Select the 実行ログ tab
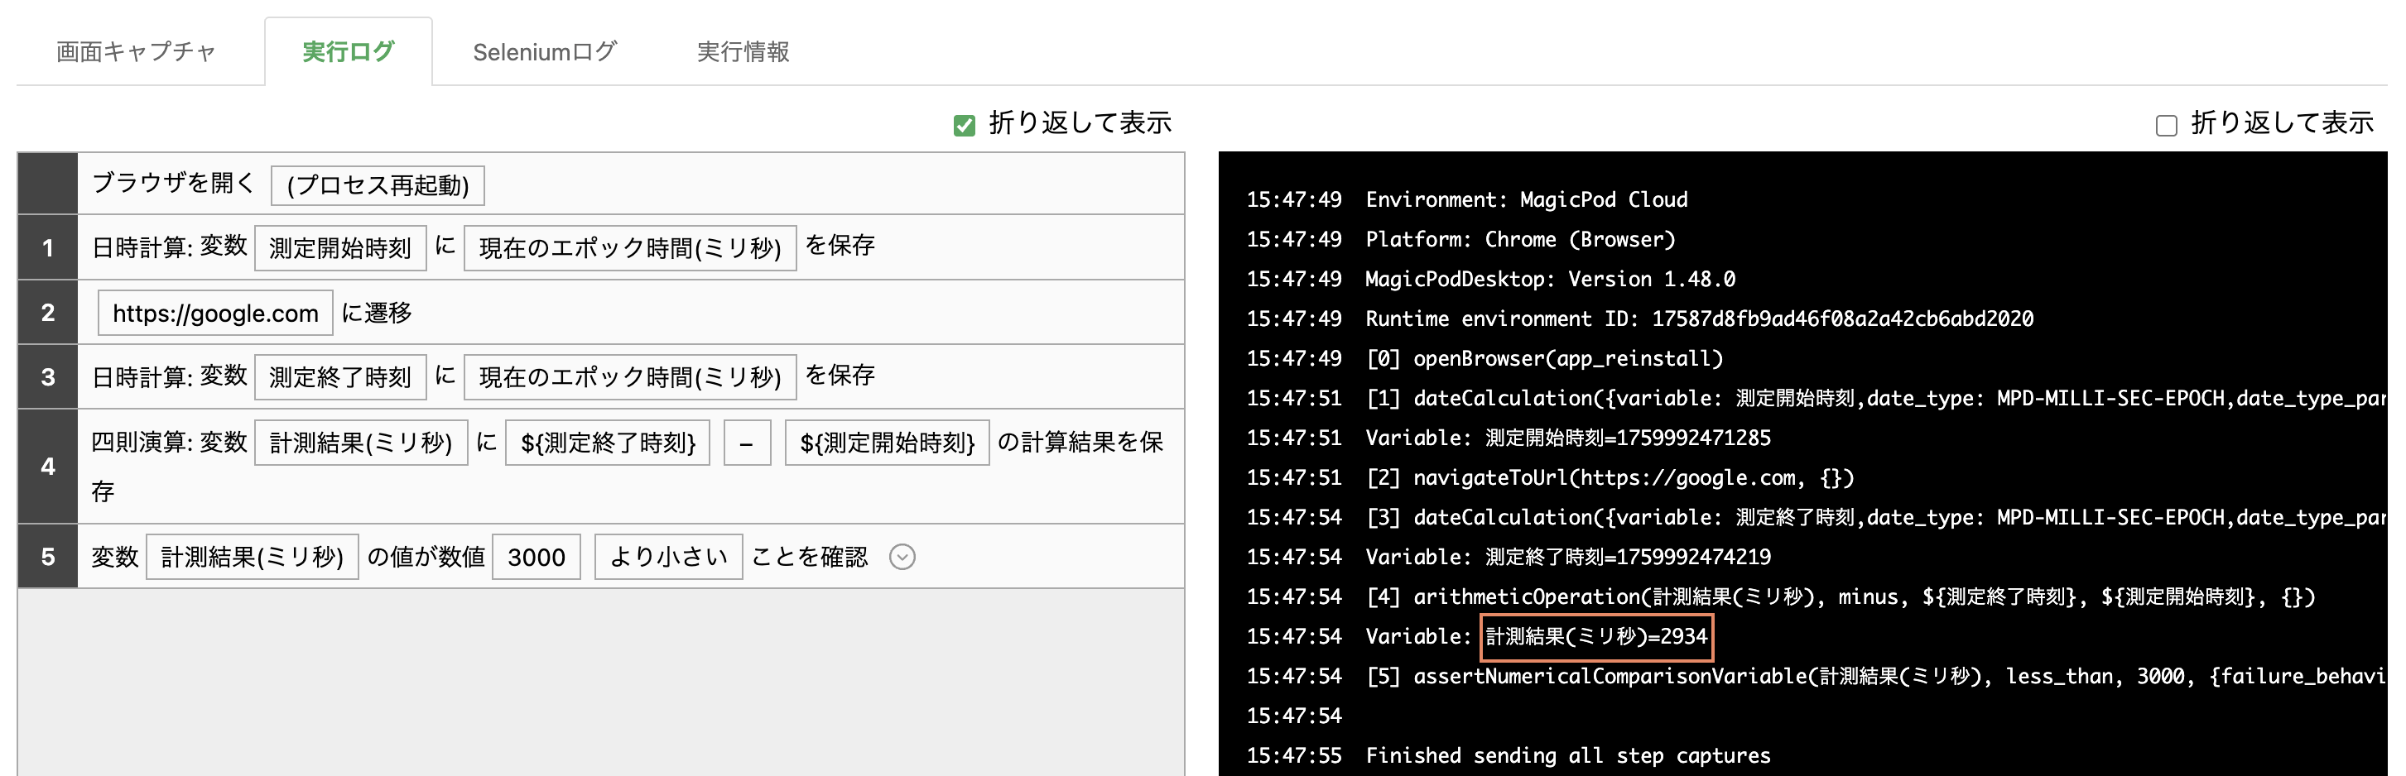The width and height of the screenshot is (2406, 776). [x=349, y=51]
